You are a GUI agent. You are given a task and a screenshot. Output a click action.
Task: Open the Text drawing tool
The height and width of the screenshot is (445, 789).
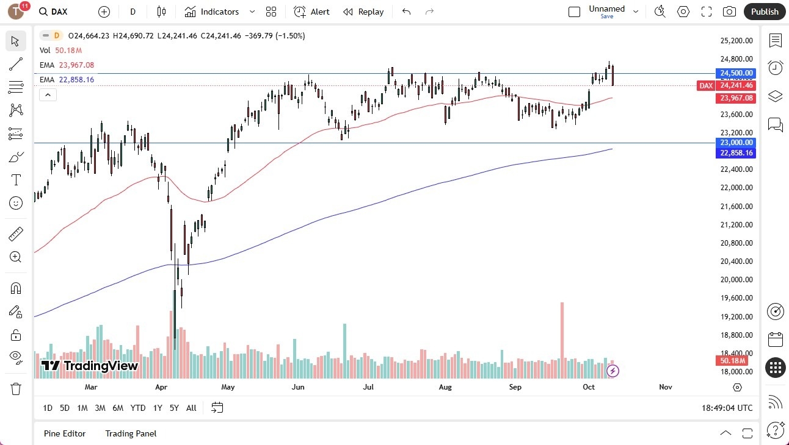tap(15, 179)
